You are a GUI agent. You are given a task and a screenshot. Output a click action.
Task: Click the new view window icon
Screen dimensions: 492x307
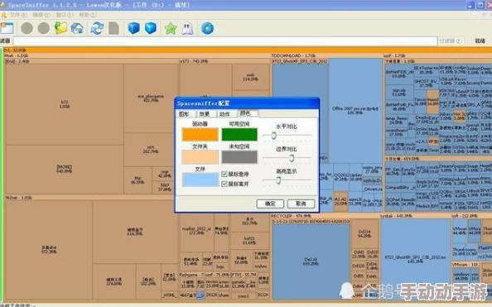[x=7, y=28]
